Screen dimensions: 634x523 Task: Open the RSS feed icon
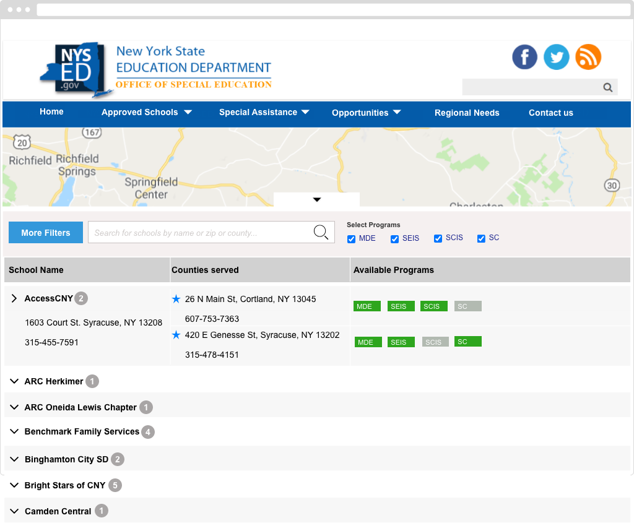pyautogui.click(x=588, y=57)
